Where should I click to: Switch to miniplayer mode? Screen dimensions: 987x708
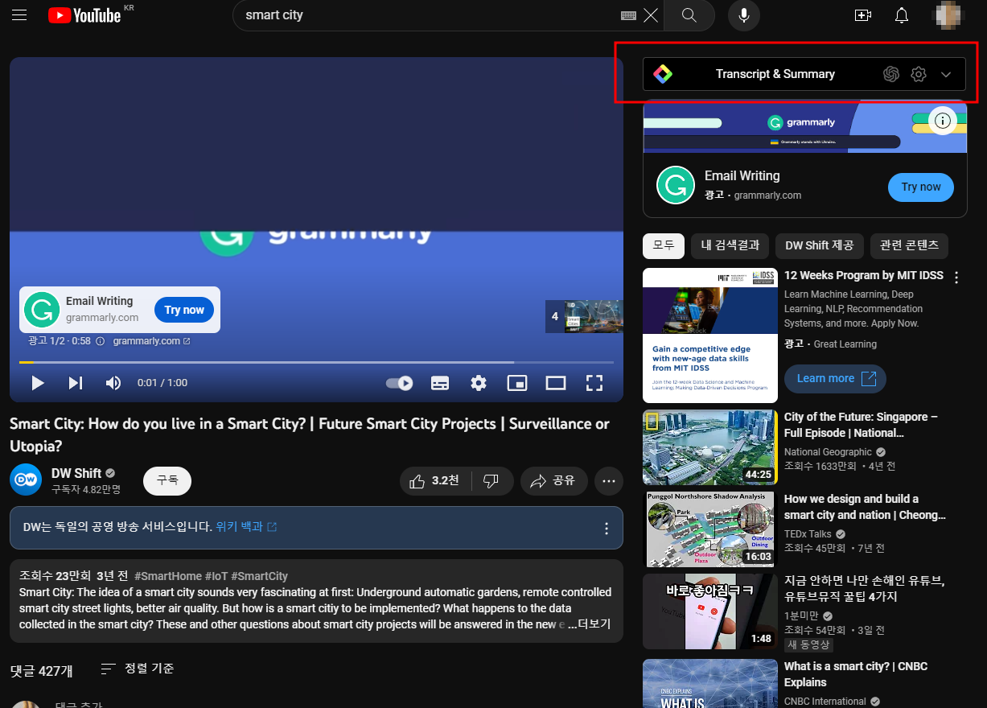517,383
